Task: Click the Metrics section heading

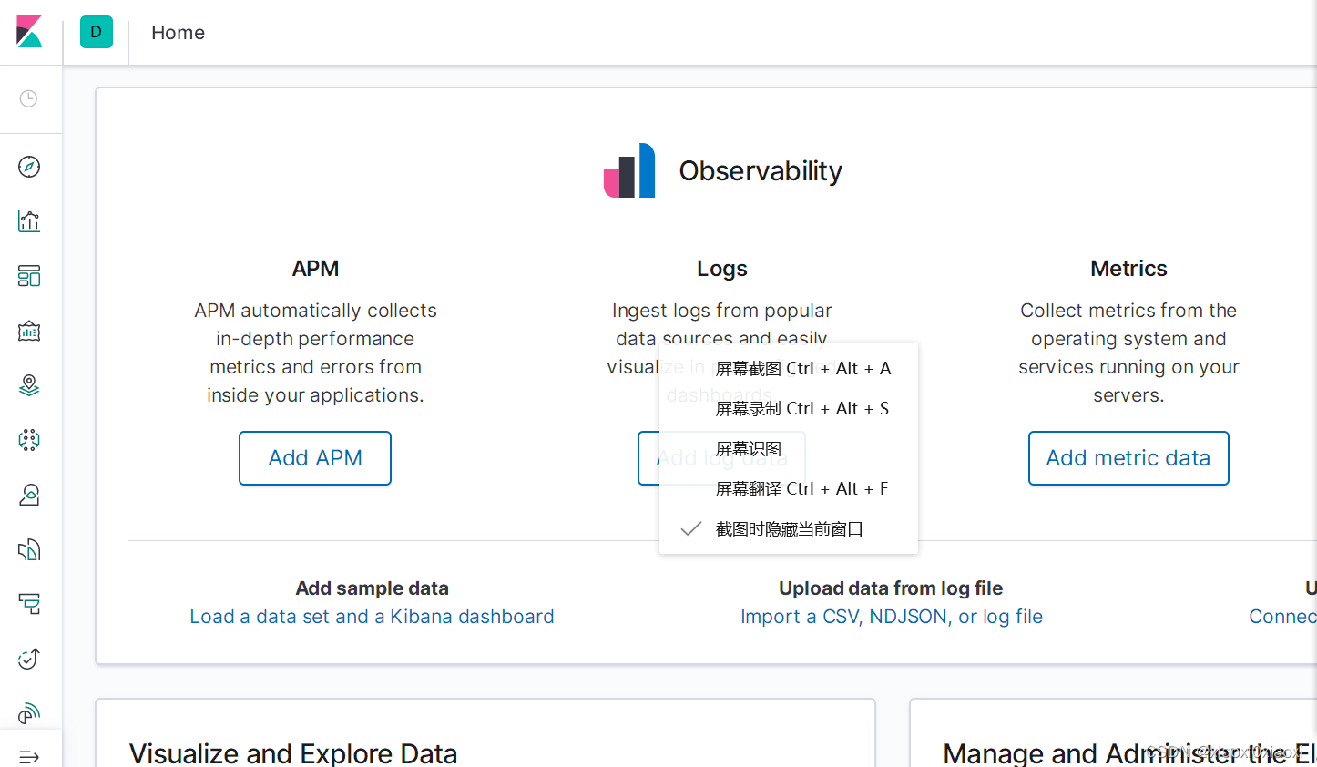Action: click(x=1128, y=269)
